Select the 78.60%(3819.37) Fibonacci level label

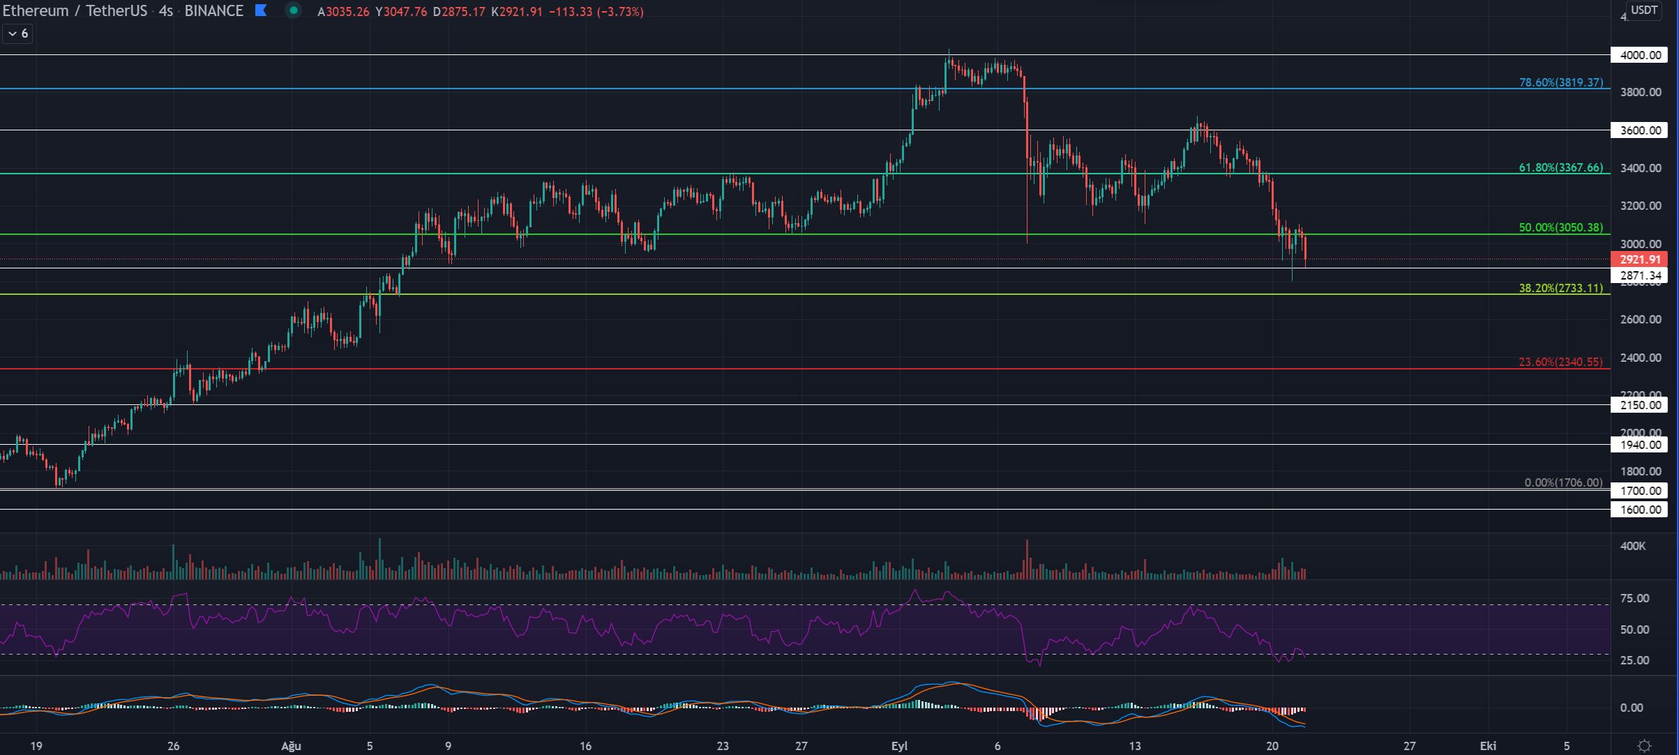coord(1560,82)
